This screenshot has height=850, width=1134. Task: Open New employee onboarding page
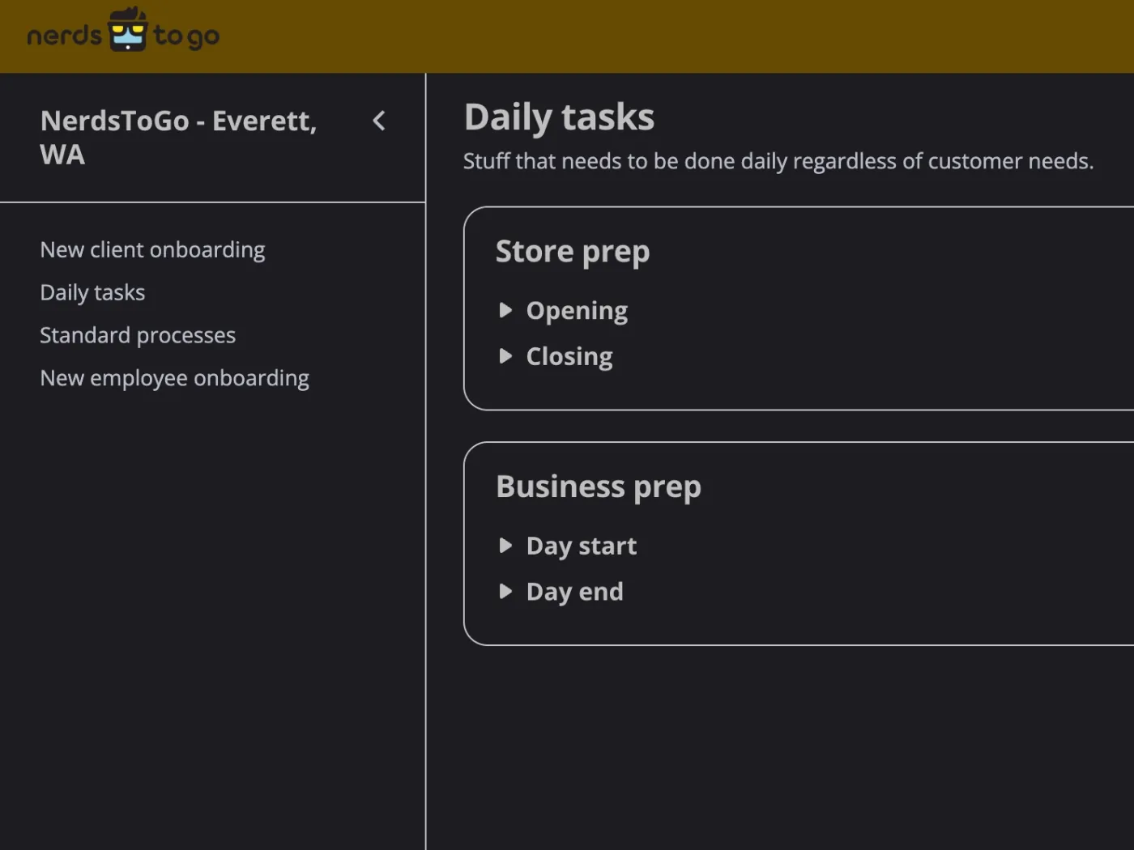[174, 378]
